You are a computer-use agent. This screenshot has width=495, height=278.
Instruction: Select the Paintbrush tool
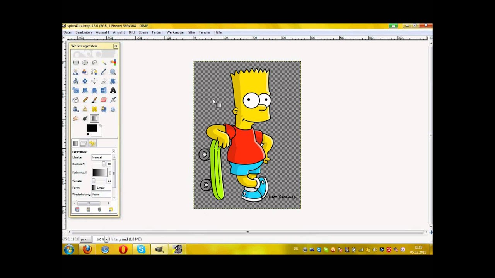point(94,100)
